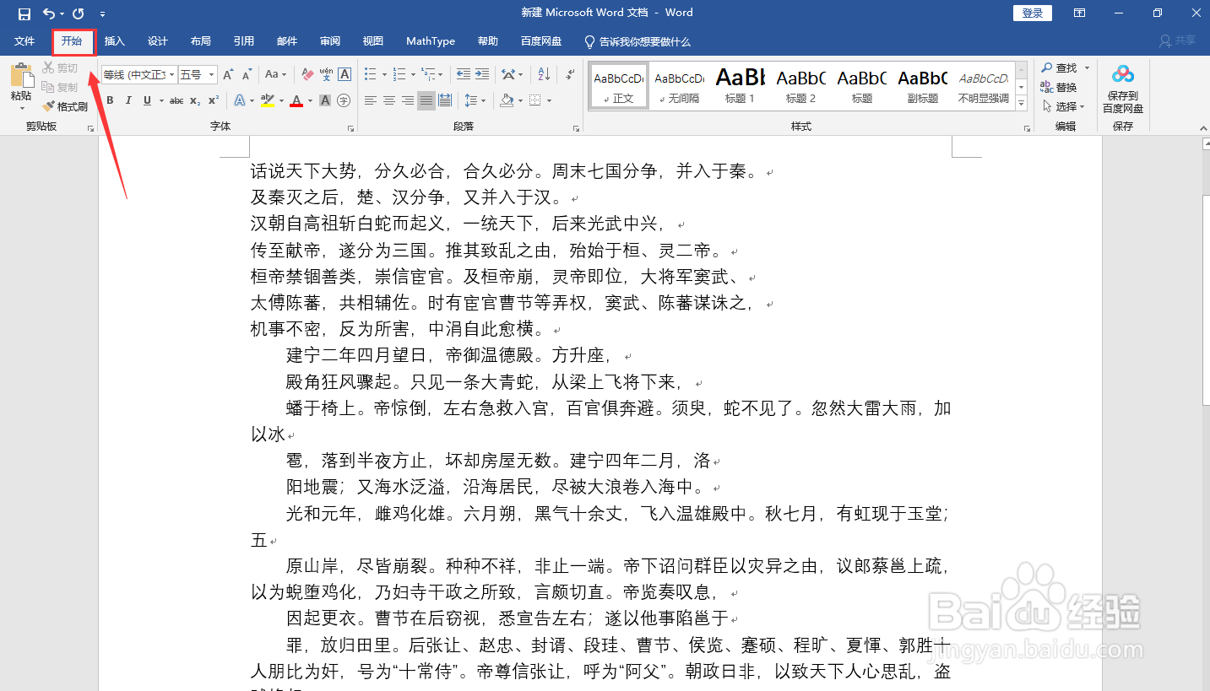Screen dimensions: 1210x691
Task: Click the Multilevel List icon
Action: click(430, 75)
